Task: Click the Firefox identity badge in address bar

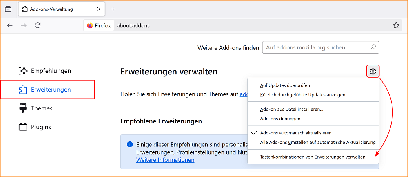Action: 99,25
